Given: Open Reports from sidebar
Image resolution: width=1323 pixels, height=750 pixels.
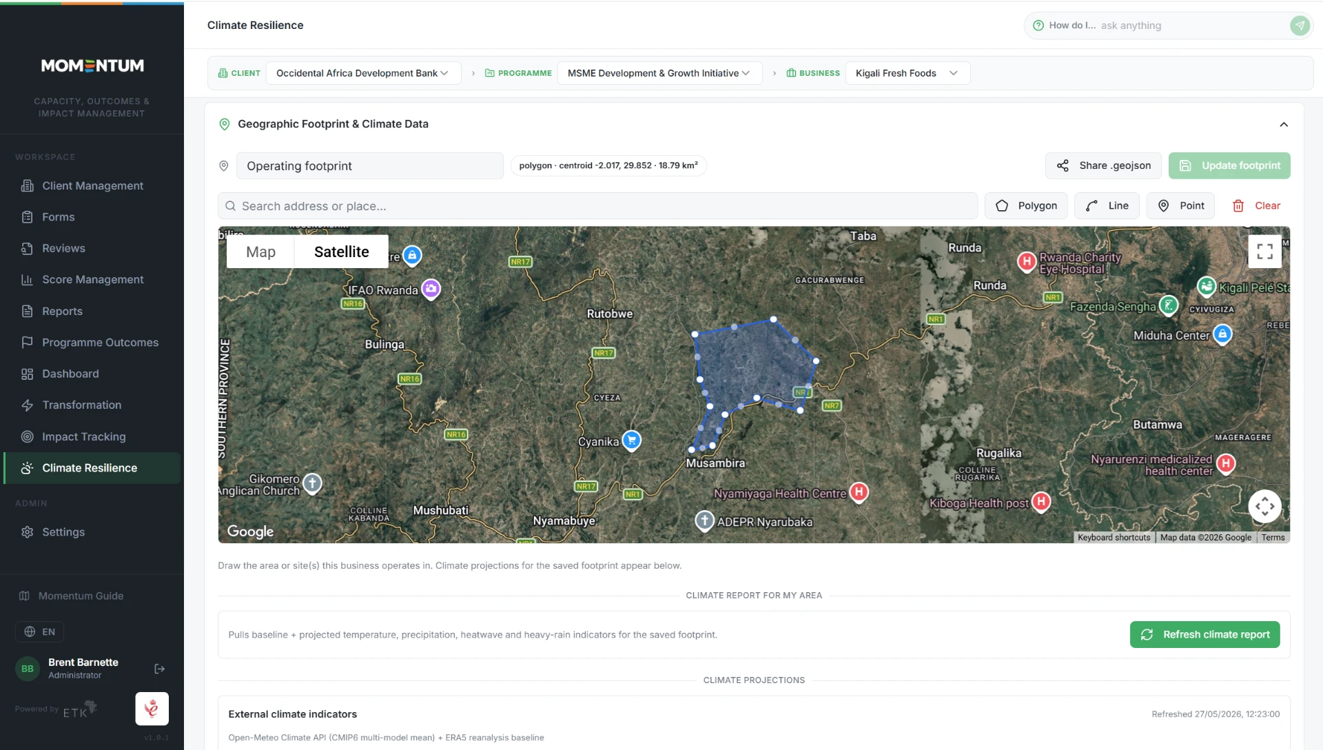Looking at the screenshot, I should pyautogui.click(x=92, y=311).
